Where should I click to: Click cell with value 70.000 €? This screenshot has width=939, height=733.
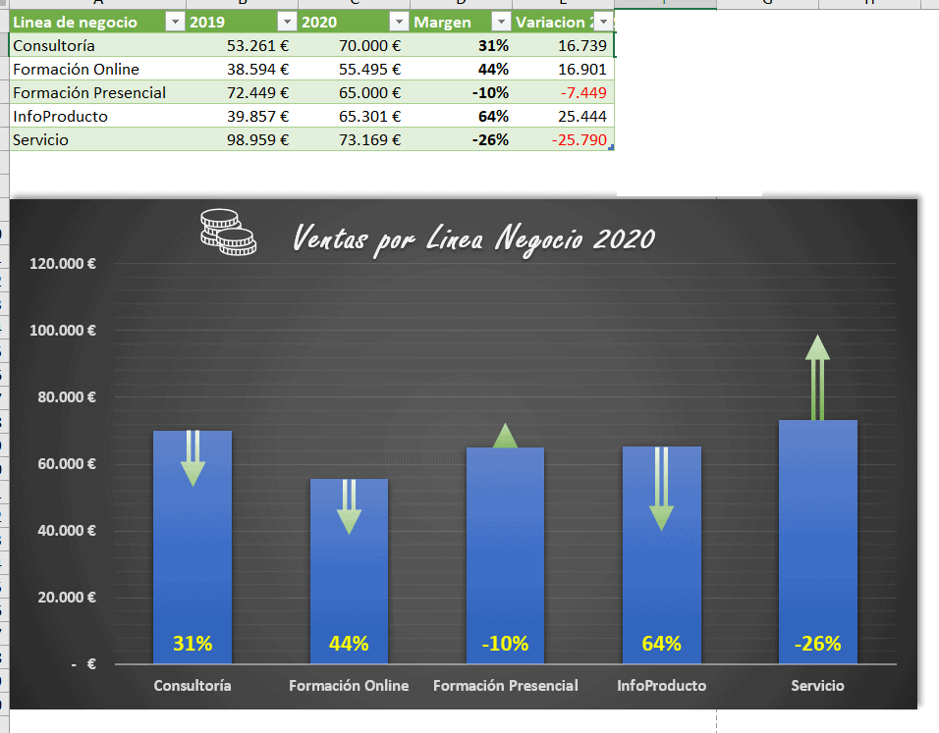354,45
